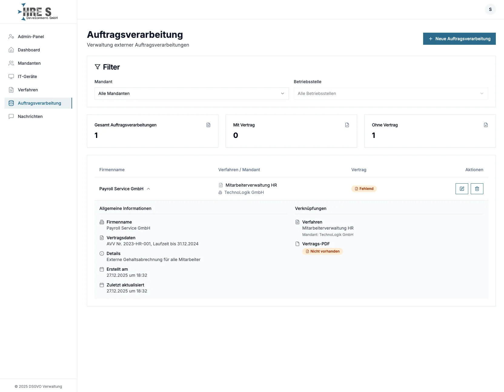
Task: Click the trash delete icon under Aktionen
Action: [477, 188]
